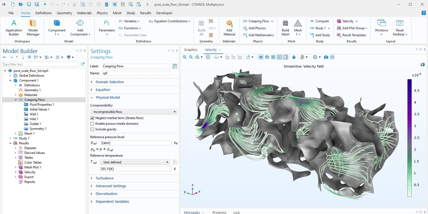Open the Compressibility dropdown

(x=134, y=112)
